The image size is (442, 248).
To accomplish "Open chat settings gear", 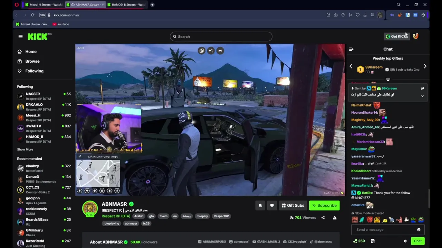I will pyautogui.click(x=405, y=241).
